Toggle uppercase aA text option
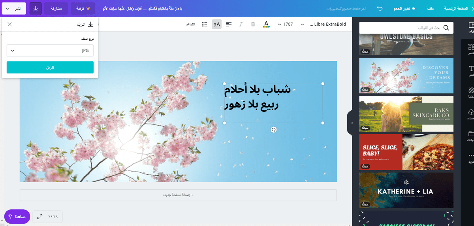This screenshot has width=474, height=226. click(216, 24)
